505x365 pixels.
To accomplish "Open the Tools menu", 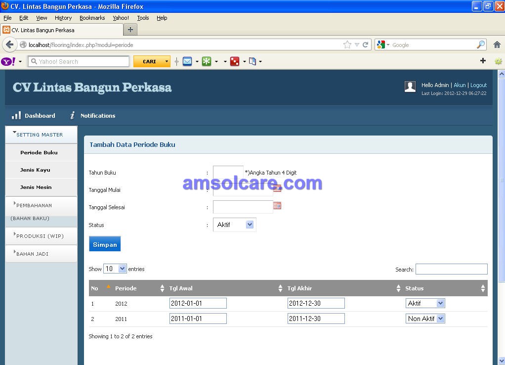I will (143, 18).
